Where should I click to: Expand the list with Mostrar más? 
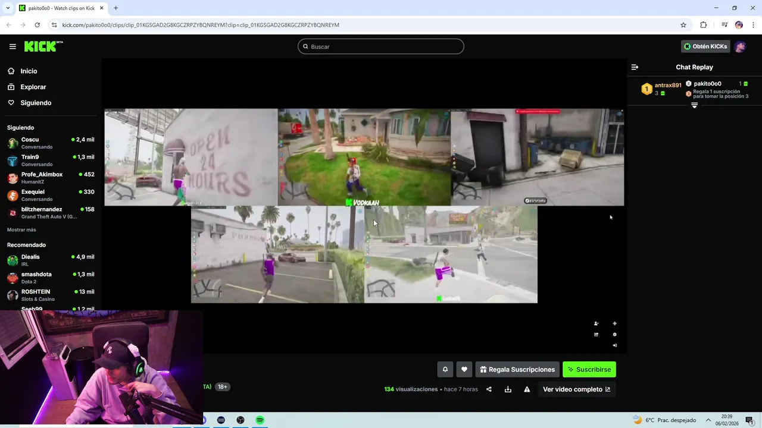coord(21,229)
